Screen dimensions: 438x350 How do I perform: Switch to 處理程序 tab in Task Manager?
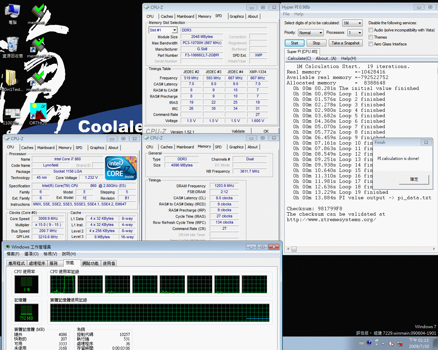pos(37,263)
